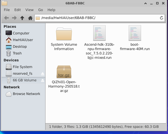This screenshot has height=134, width=168.
Task: Browse Network in the sidebar
Action: coord(23,94)
